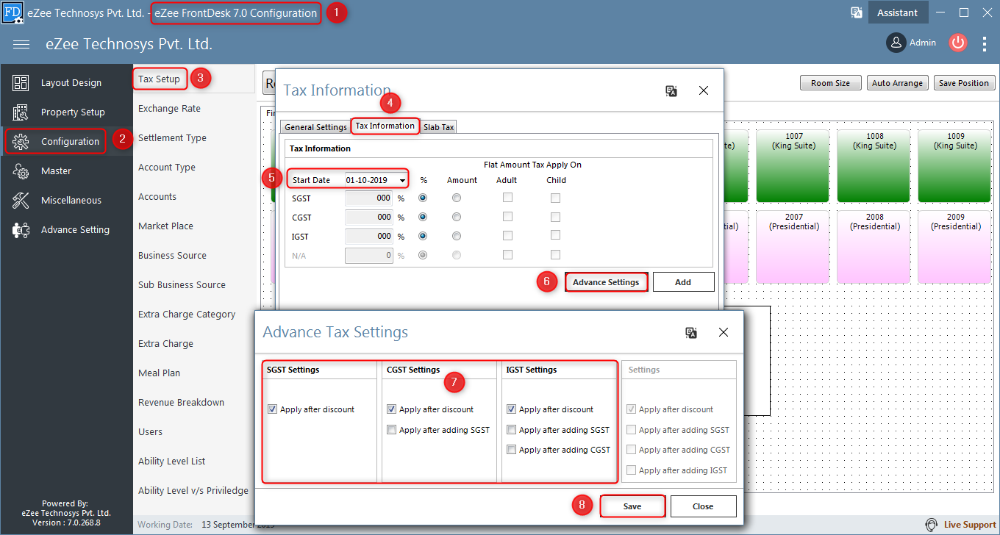Click the Save Position button

tap(964, 83)
